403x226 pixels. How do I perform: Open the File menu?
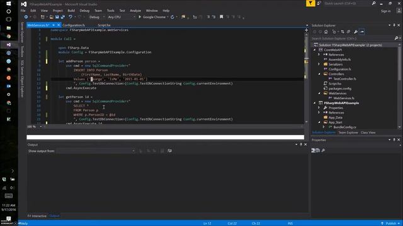pyautogui.click(x=23, y=11)
